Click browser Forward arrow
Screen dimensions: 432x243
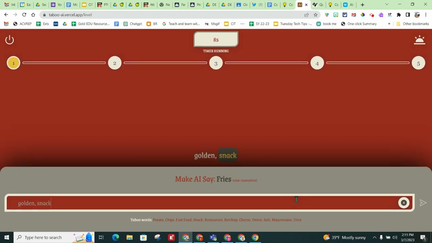[15, 15]
